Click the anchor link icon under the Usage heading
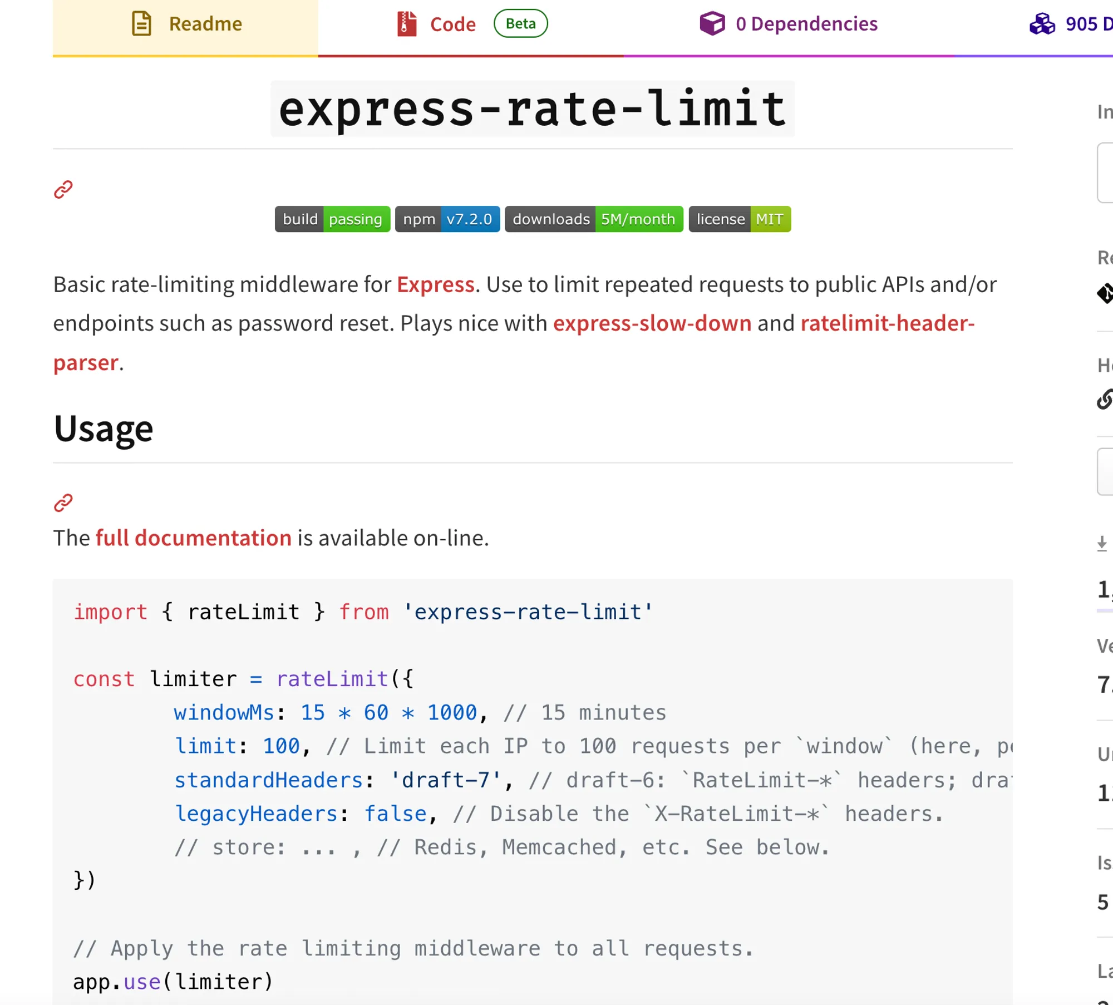Image resolution: width=1113 pixels, height=1005 pixels. tap(63, 503)
